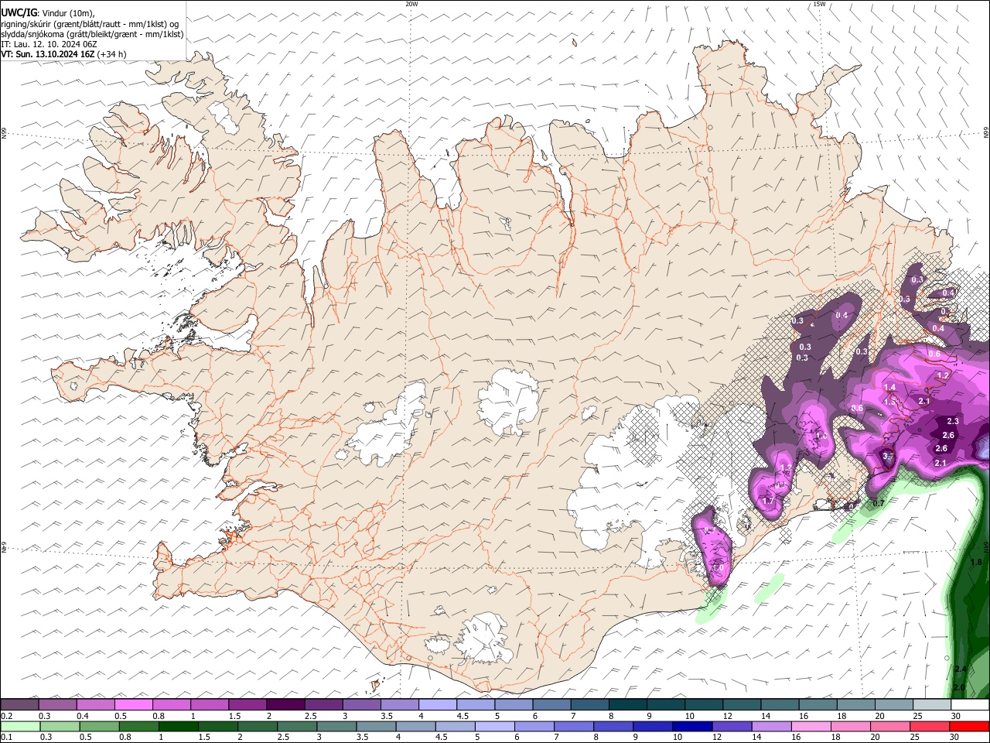Viewport: 990px width, 743px height.
Task: Pick the white 30 swatch on the purple scale
Action: click(x=970, y=704)
